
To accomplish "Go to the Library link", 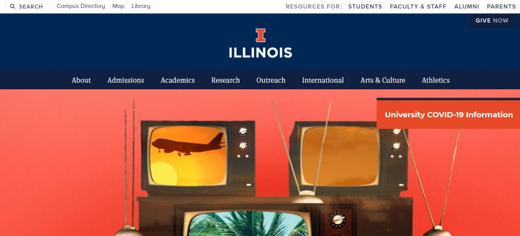I will (x=141, y=6).
